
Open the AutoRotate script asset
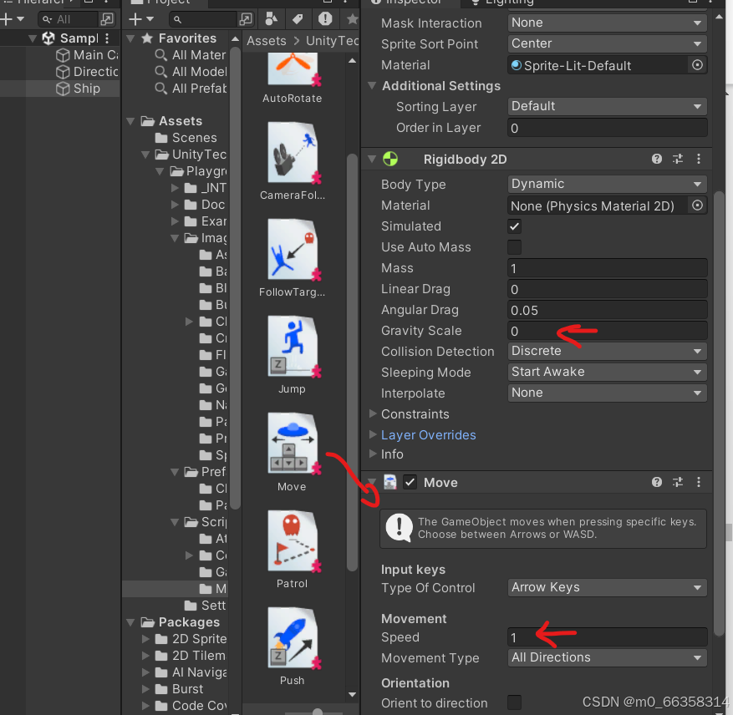pos(293,69)
